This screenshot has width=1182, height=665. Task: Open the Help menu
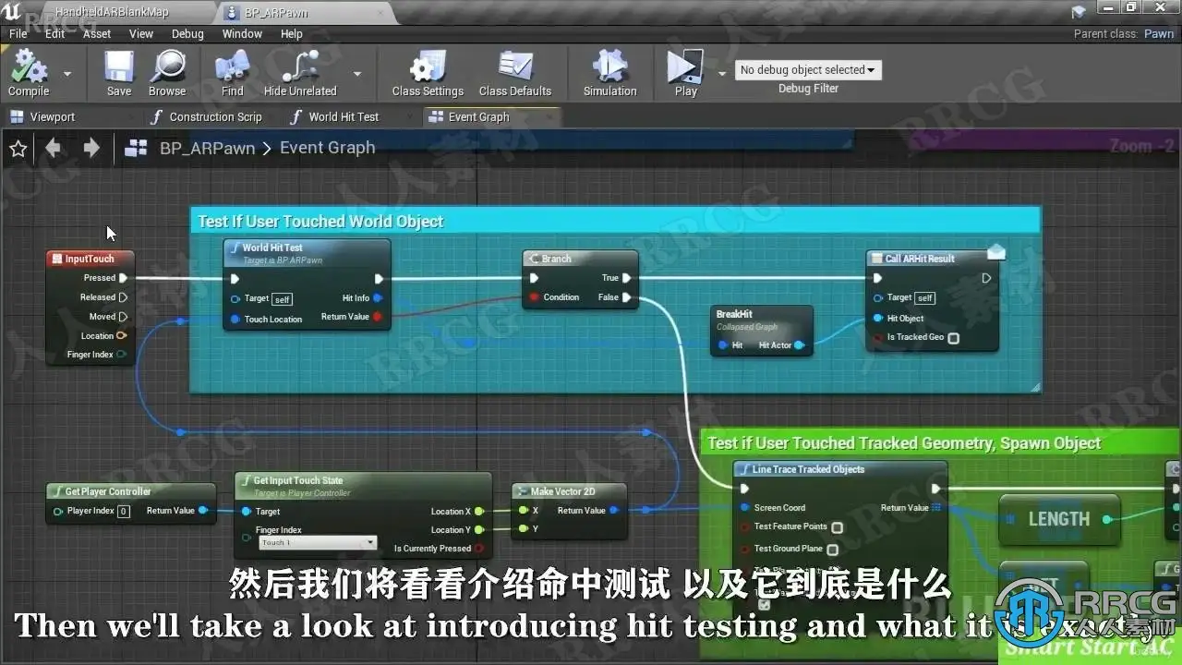[292, 33]
